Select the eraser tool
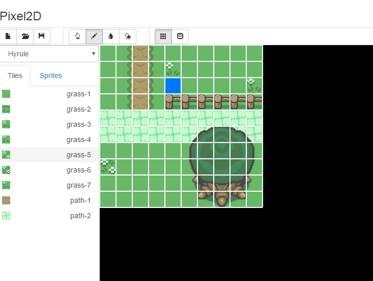 [x=128, y=37]
